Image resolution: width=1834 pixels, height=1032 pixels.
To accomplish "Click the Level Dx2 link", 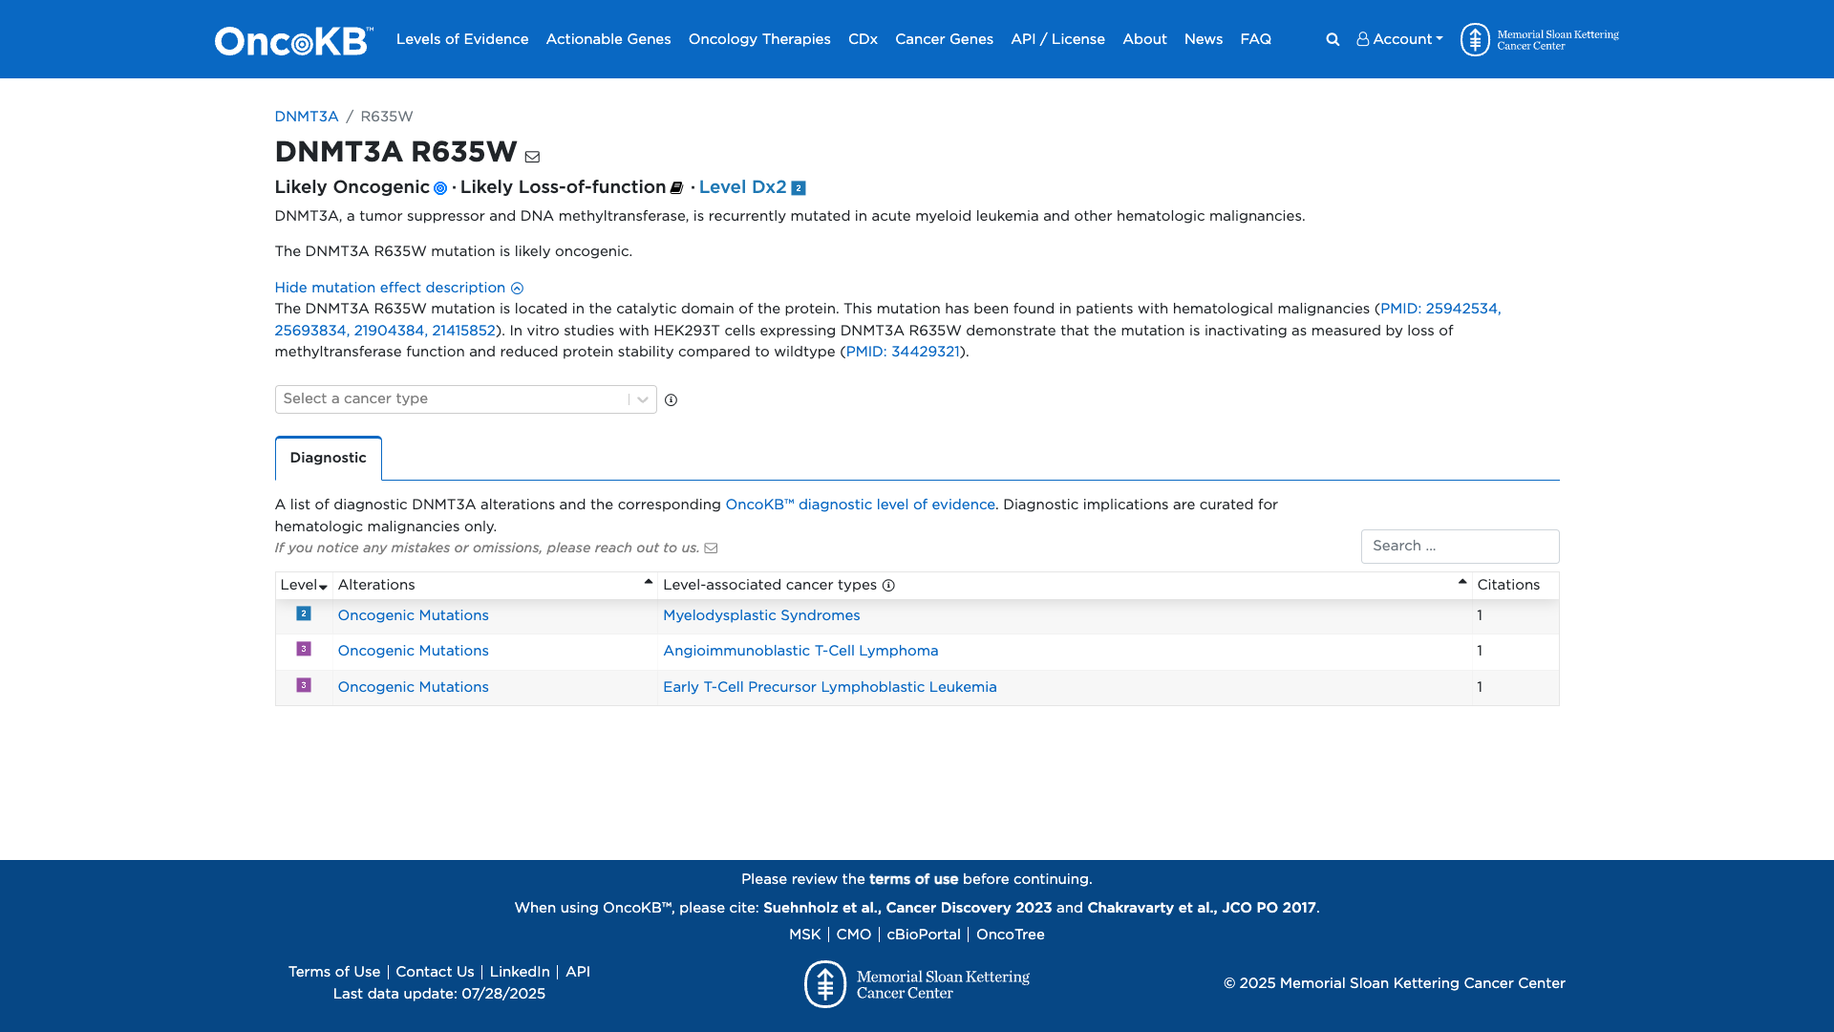I will point(742,187).
